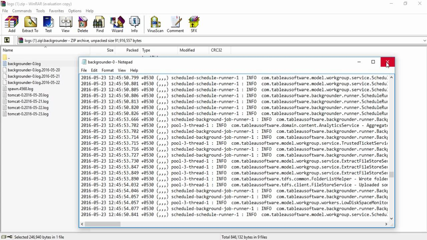Click the Info toolbar icon
This screenshot has width=427, height=240.
pyautogui.click(x=134, y=25)
